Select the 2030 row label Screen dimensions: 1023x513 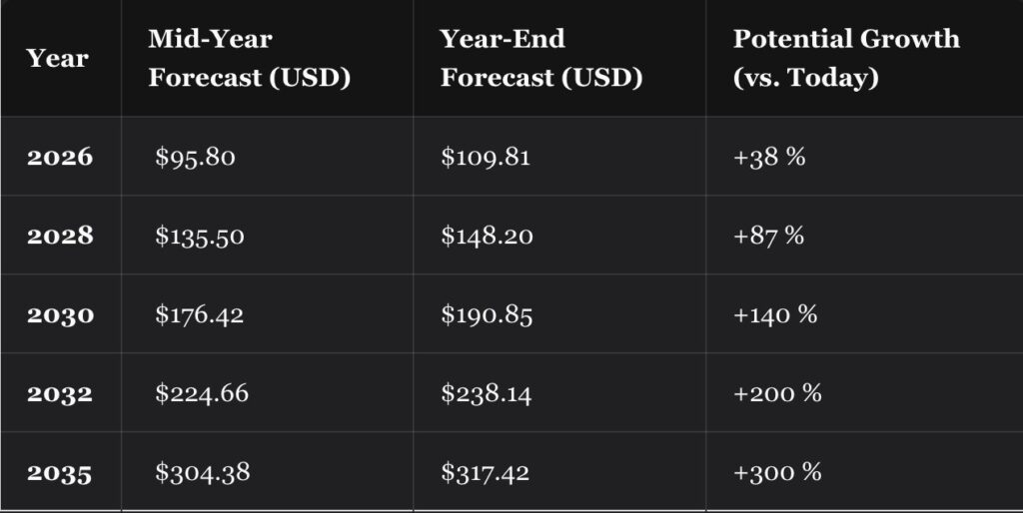[60, 314]
